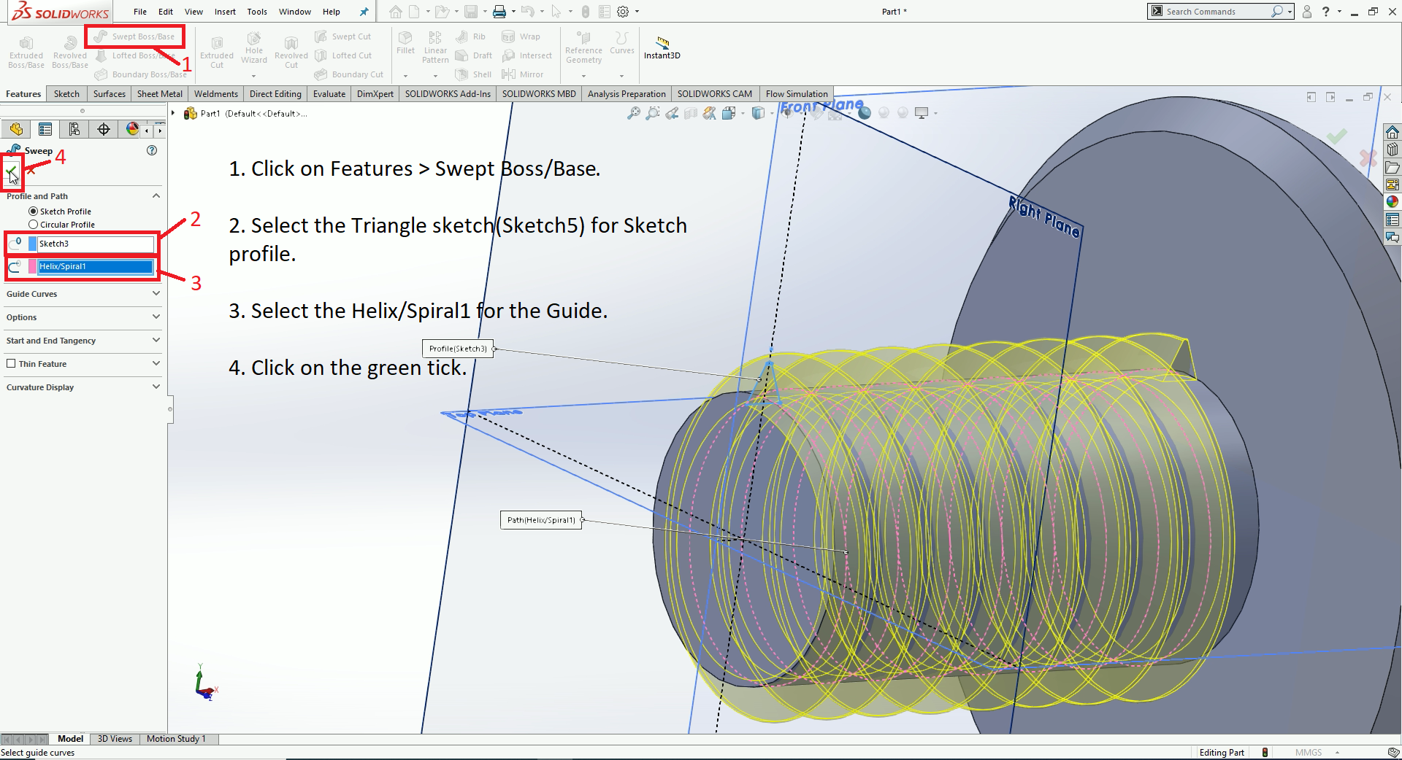
Task: Click the Print icon
Action: 499,12
